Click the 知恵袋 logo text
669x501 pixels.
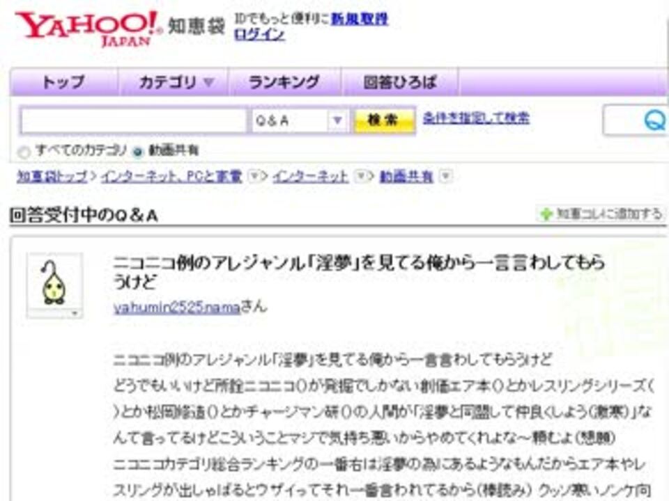(x=197, y=26)
